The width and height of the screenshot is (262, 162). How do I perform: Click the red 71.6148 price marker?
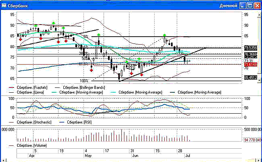coord(251,64)
